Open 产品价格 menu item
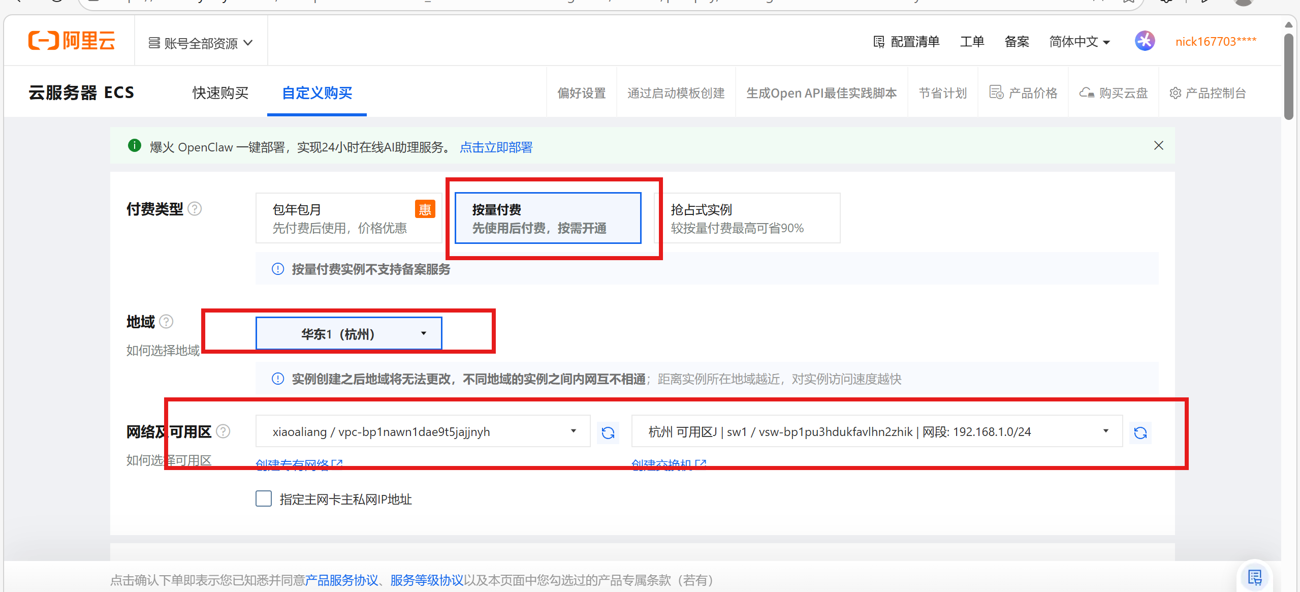 point(1023,93)
